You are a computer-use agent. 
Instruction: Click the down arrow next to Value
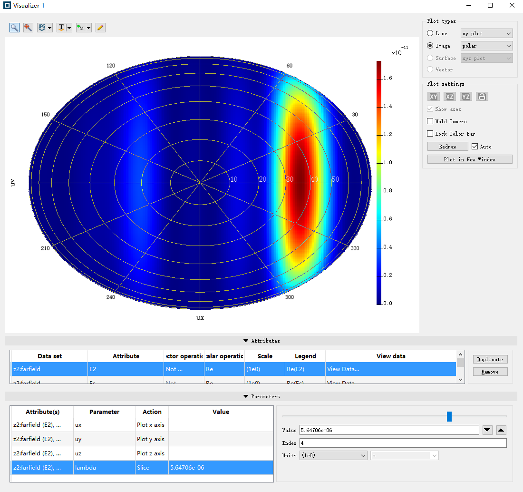tap(487, 430)
